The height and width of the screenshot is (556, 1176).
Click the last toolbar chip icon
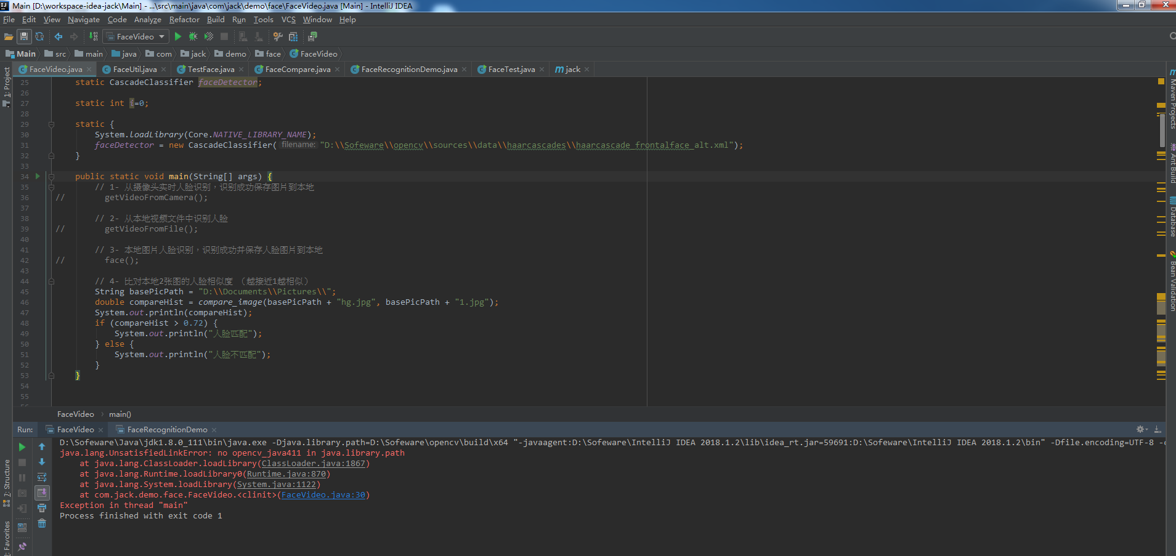[x=312, y=37]
